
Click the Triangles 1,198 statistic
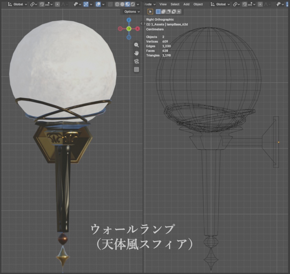[x=158, y=55]
